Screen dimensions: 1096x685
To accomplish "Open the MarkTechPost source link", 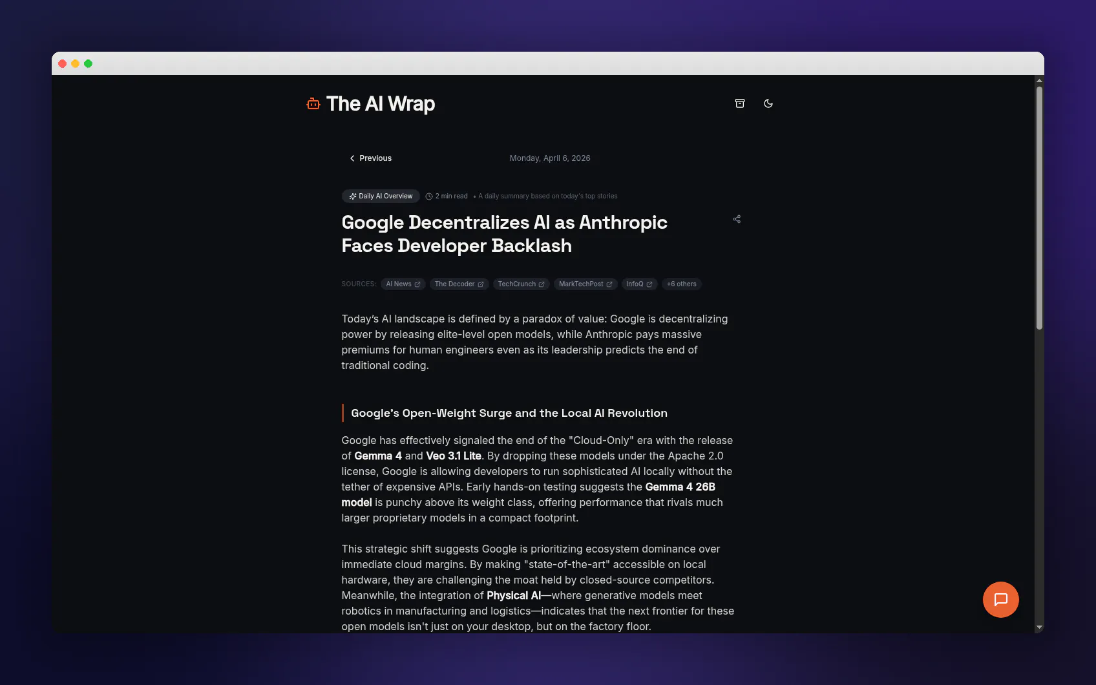I will pyautogui.click(x=585, y=284).
